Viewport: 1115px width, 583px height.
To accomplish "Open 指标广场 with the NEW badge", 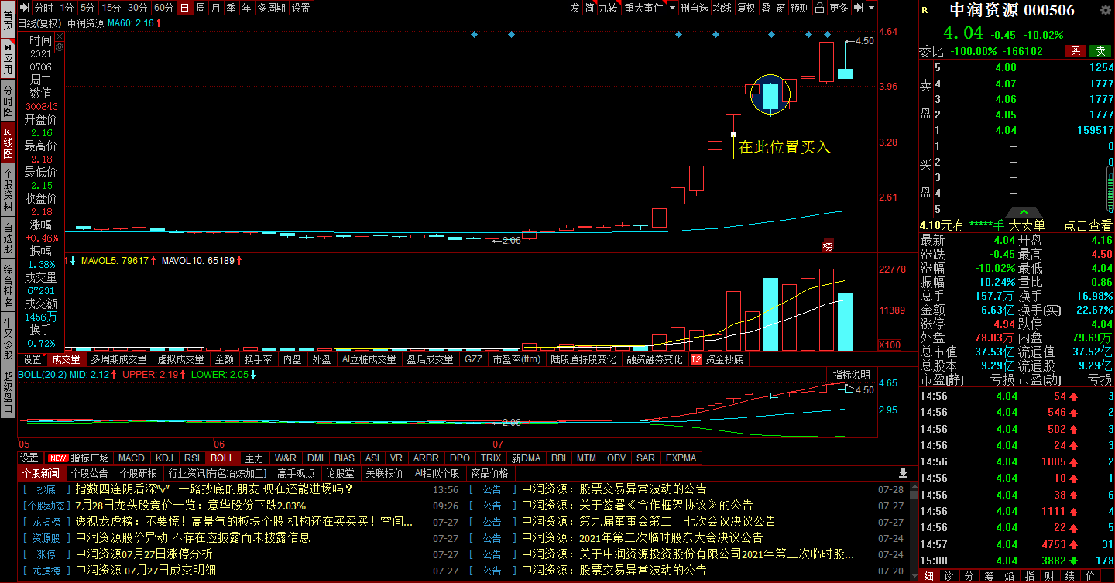I will point(79,458).
